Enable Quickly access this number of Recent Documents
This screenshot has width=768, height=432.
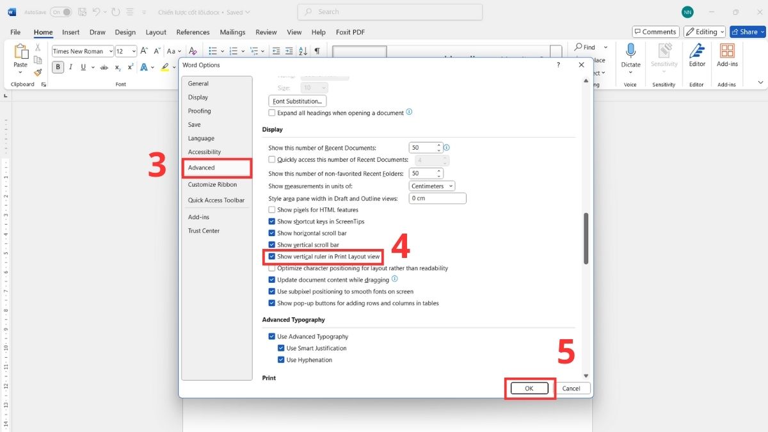click(x=272, y=159)
